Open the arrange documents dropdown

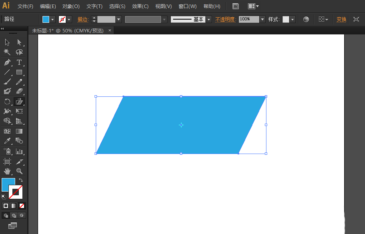click(x=253, y=6)
